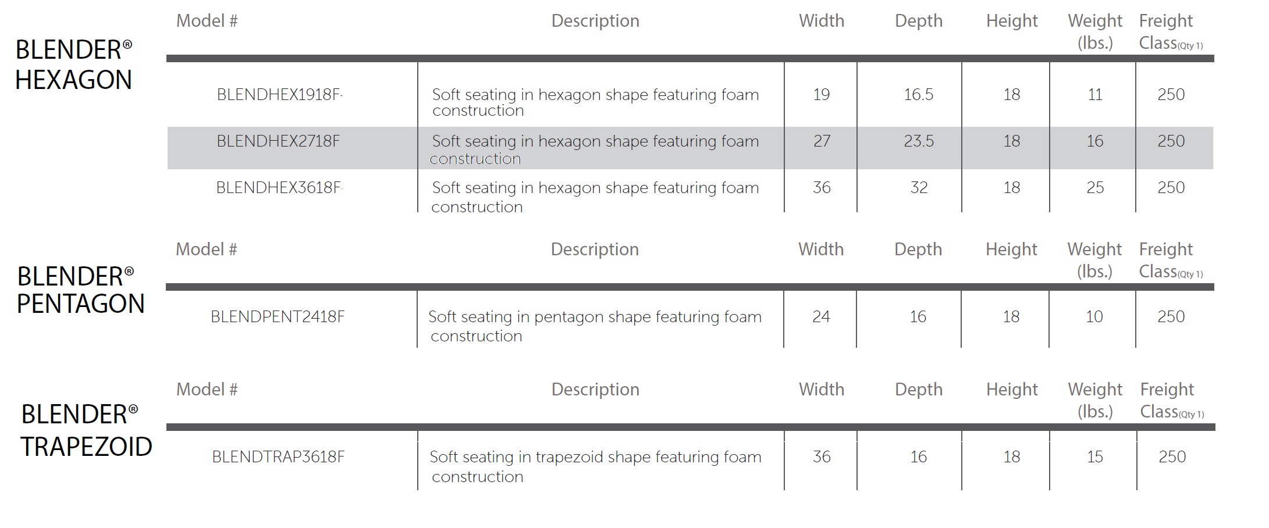The image size is (1269, 528).
Task: Click the BLENDER PENTAGON heading
Action: tap(80, 290)
